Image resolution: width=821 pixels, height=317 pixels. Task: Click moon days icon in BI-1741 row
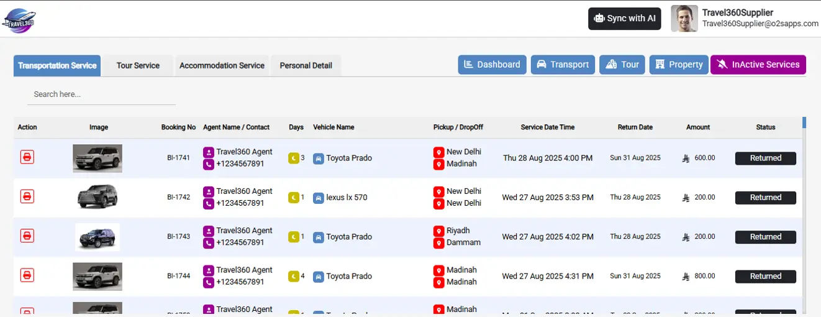coord(294,158)
